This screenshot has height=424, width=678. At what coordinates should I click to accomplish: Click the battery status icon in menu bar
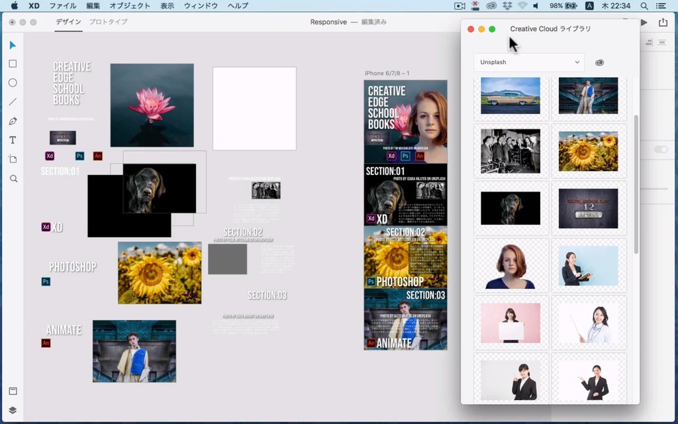[571, 5]
